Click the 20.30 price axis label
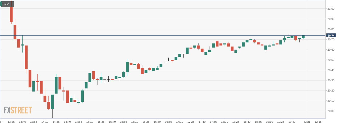The image size is (342, 125). coord(331,80)
